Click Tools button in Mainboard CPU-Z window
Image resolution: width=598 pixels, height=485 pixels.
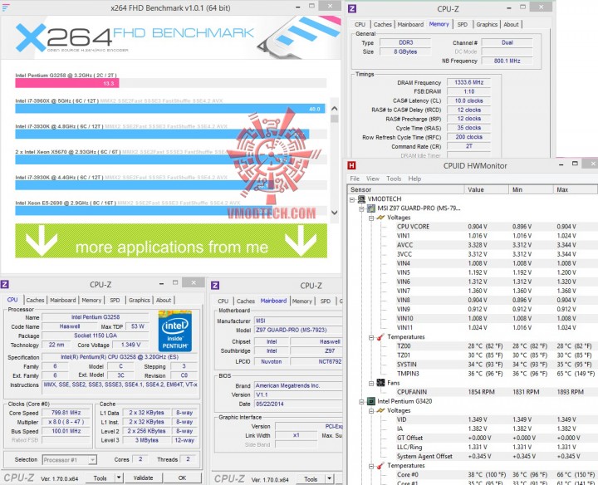tap(311, 479)
